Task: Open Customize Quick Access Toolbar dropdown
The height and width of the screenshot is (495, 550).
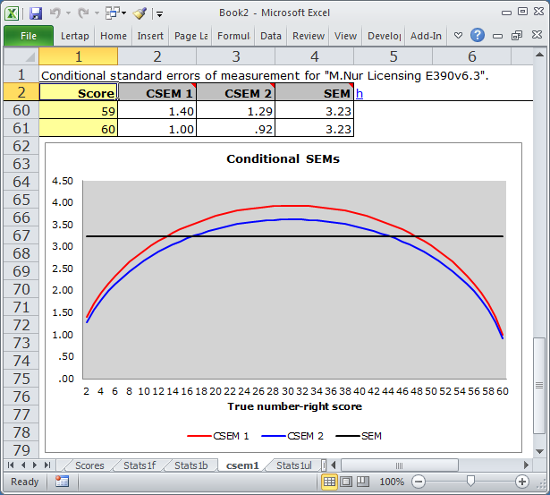Action: tap(159, 14)
